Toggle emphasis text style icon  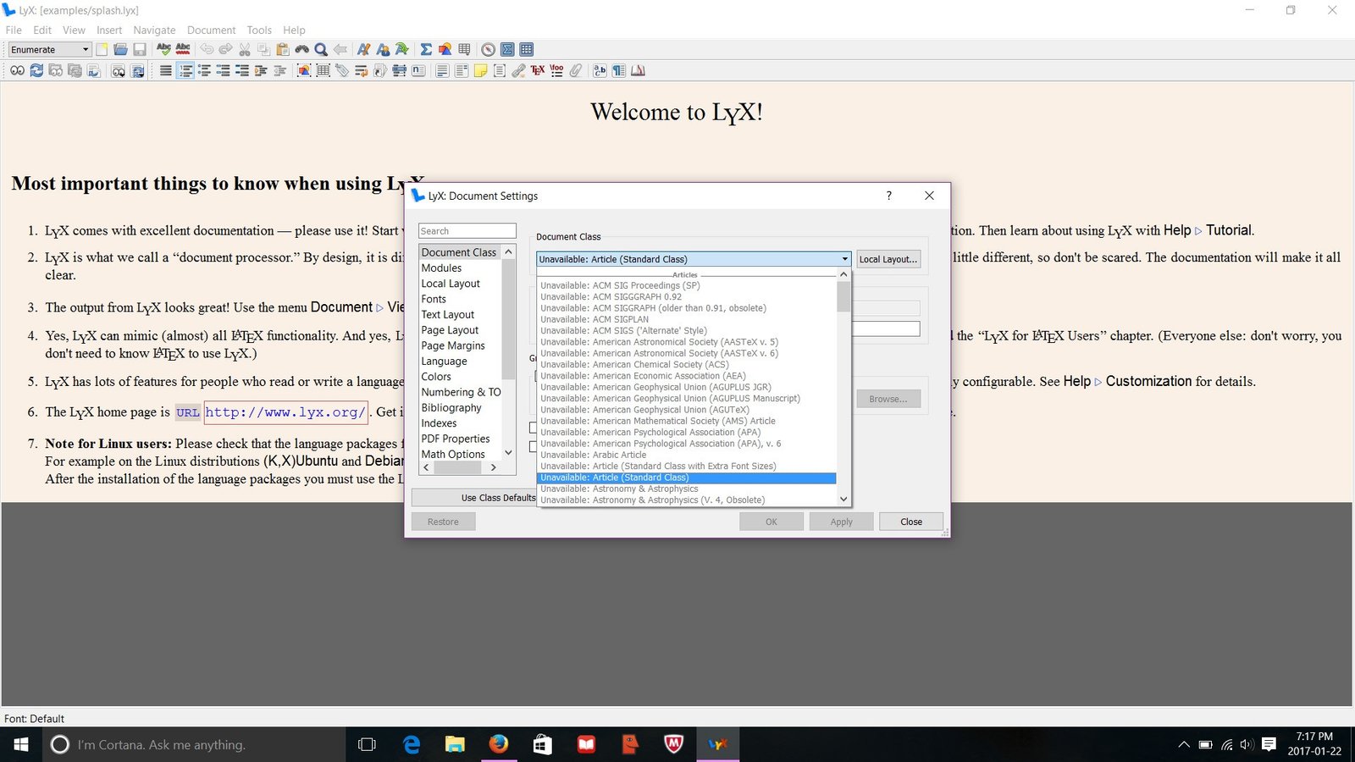point(363,49)
